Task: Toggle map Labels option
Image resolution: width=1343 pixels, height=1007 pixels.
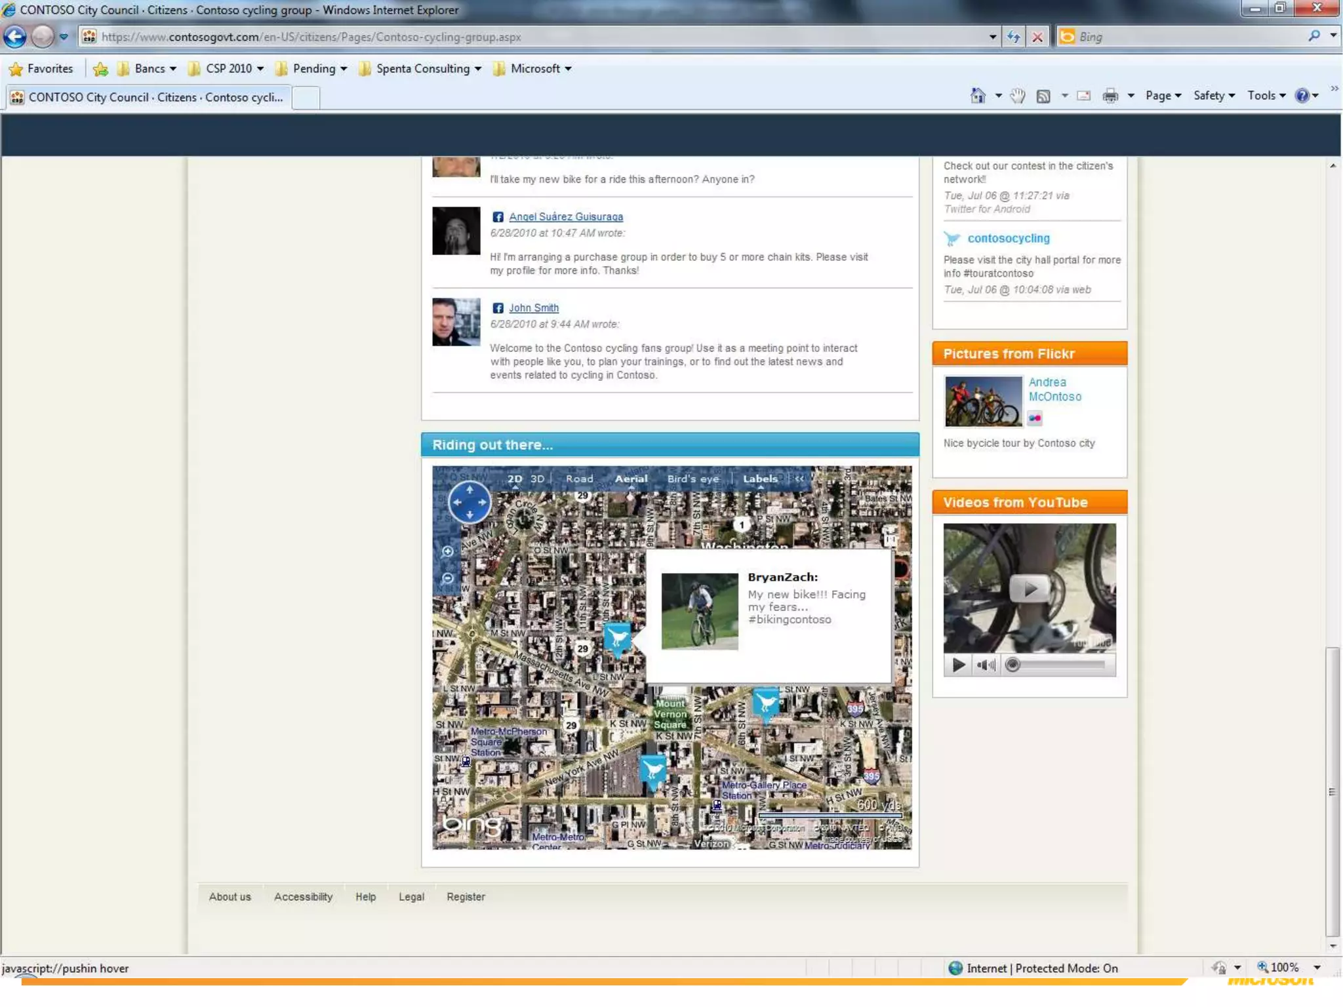Action: (760, 479)
